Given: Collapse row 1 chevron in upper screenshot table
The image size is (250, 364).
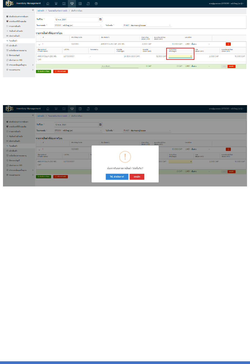Looking at the screenshot, I should coord(39,44).
